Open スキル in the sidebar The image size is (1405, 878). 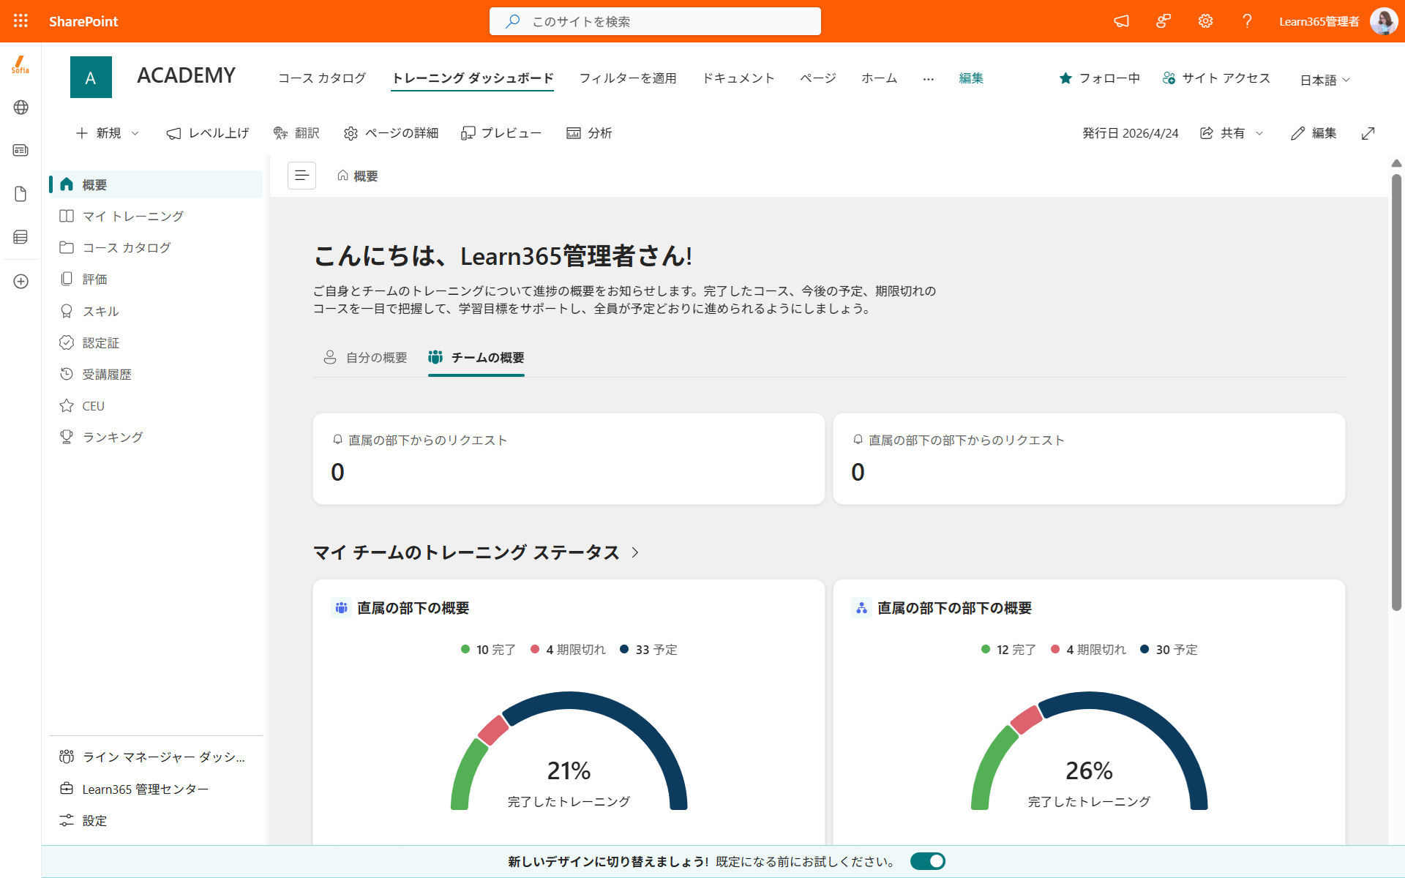(156, 311)
